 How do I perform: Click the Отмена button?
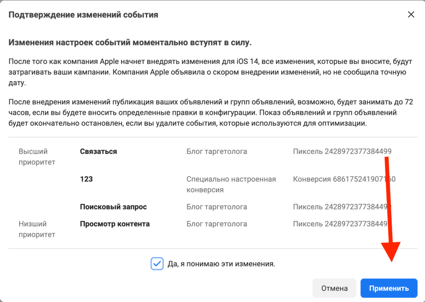[x=334, y=288]
